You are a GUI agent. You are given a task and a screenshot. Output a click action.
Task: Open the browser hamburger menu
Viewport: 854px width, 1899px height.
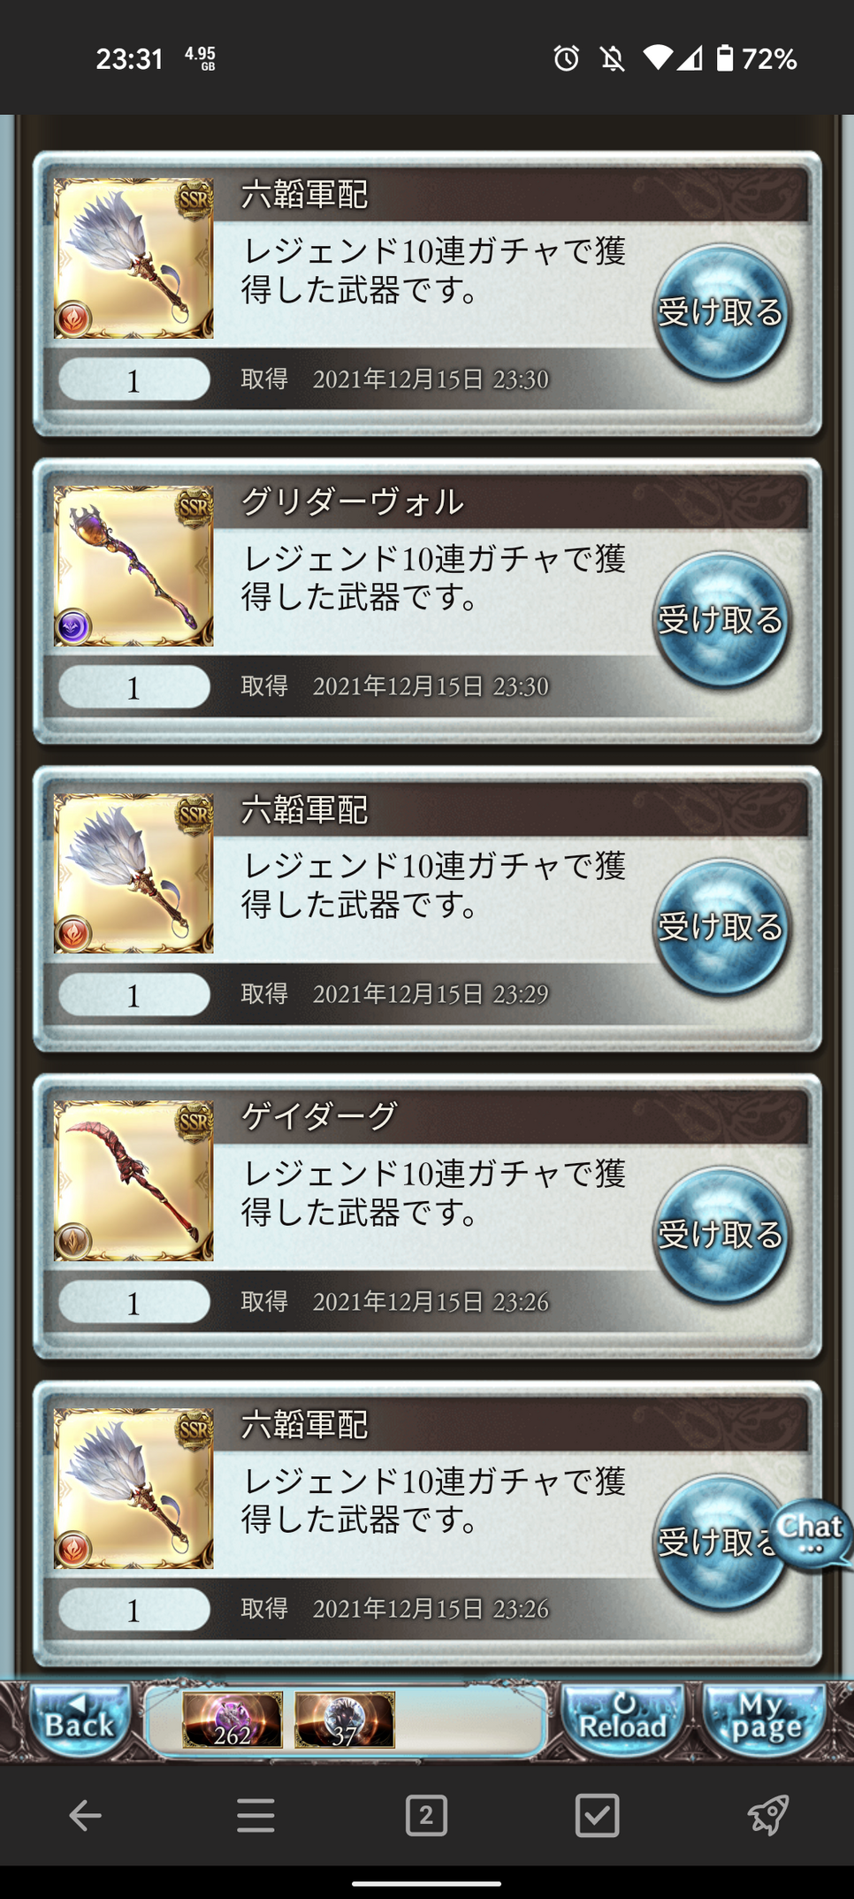[x=255, y=1816]
